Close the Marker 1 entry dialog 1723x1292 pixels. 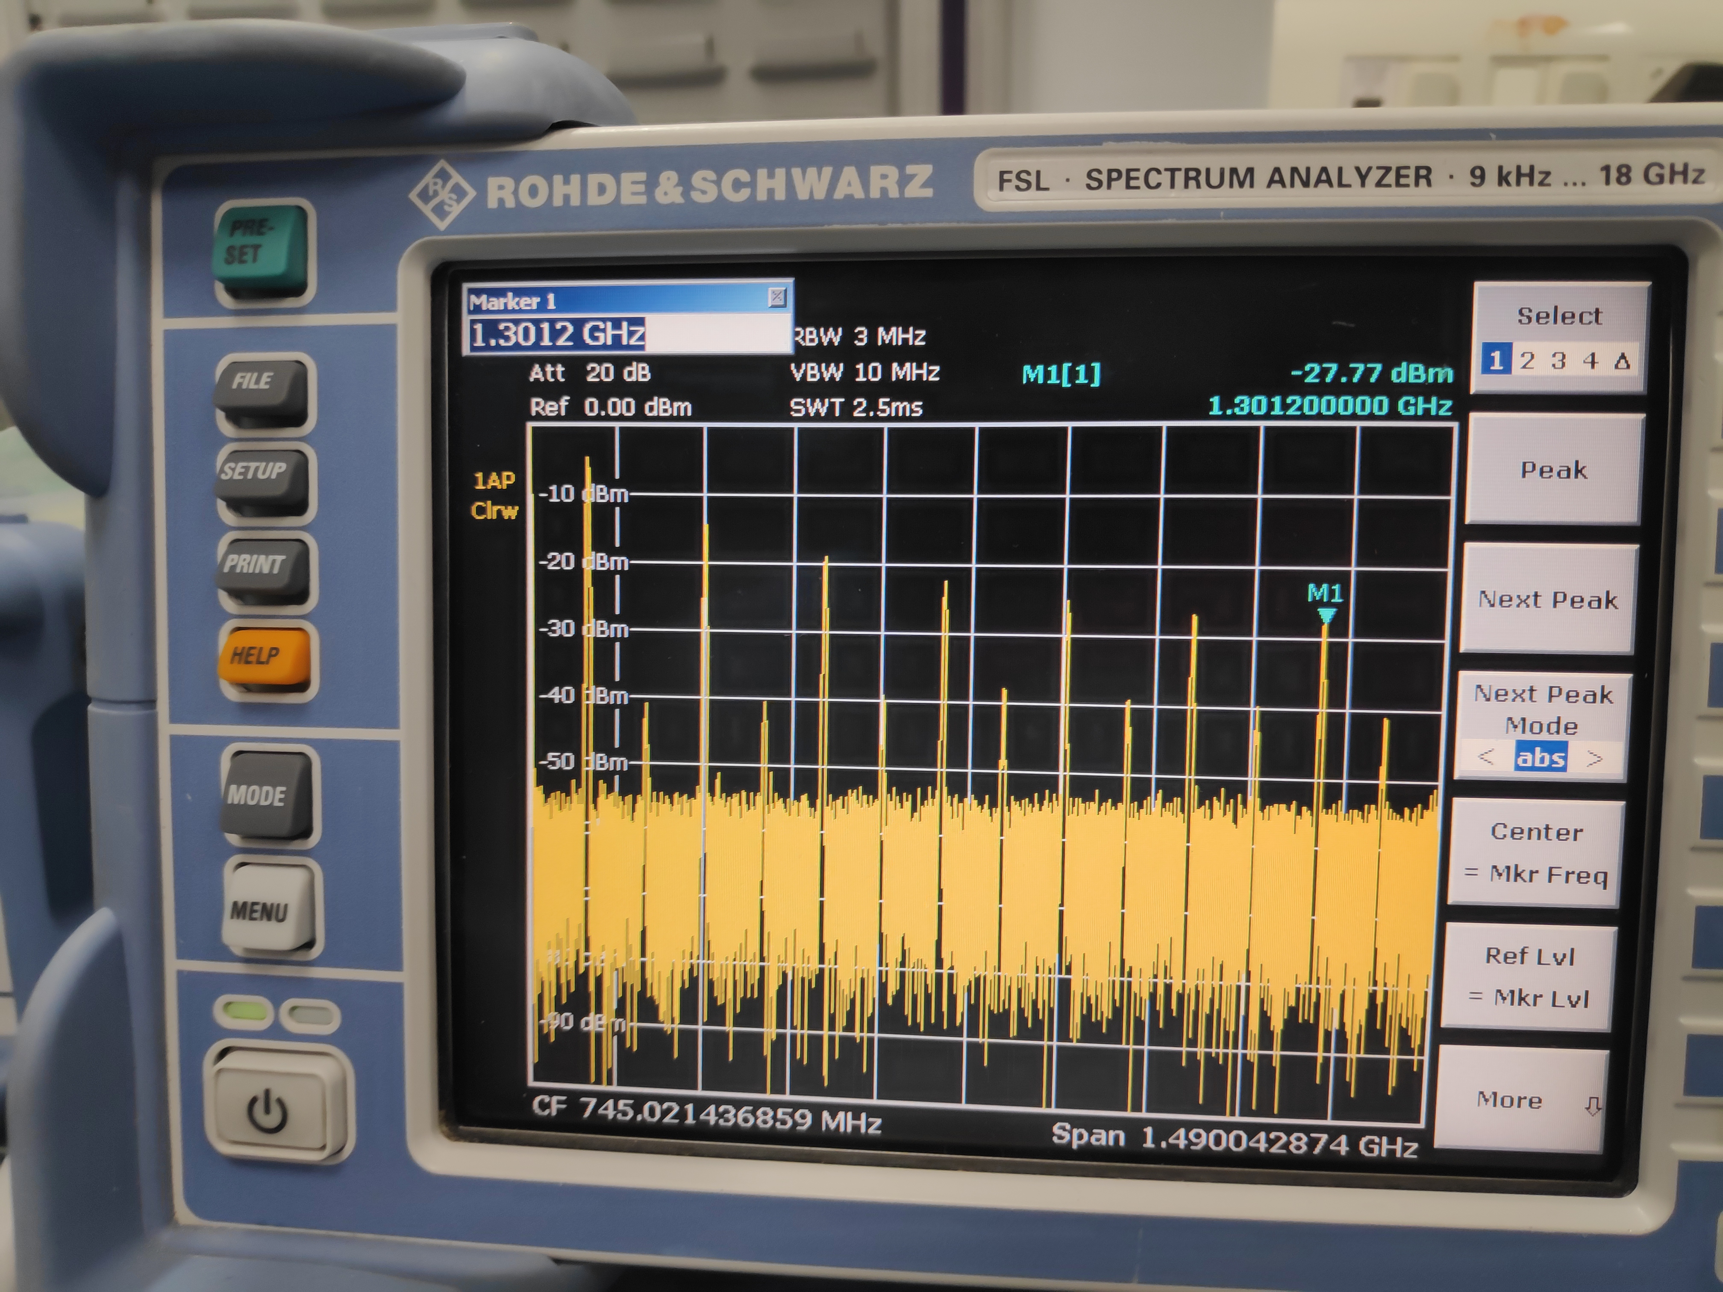(x=776, y=297)
